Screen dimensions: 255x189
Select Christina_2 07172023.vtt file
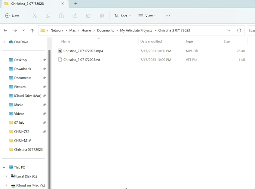click(82, 60)
